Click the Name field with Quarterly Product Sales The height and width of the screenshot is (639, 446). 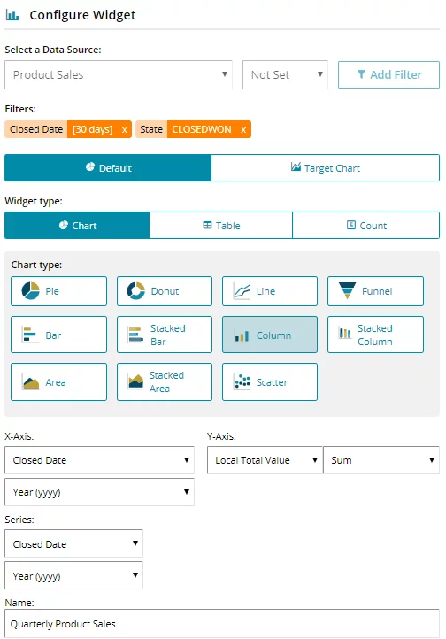221,624
